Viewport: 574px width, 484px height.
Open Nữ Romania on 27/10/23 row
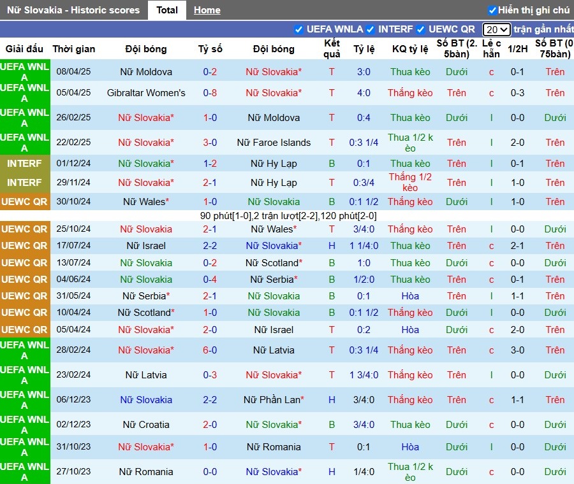[x=146, y=472]
